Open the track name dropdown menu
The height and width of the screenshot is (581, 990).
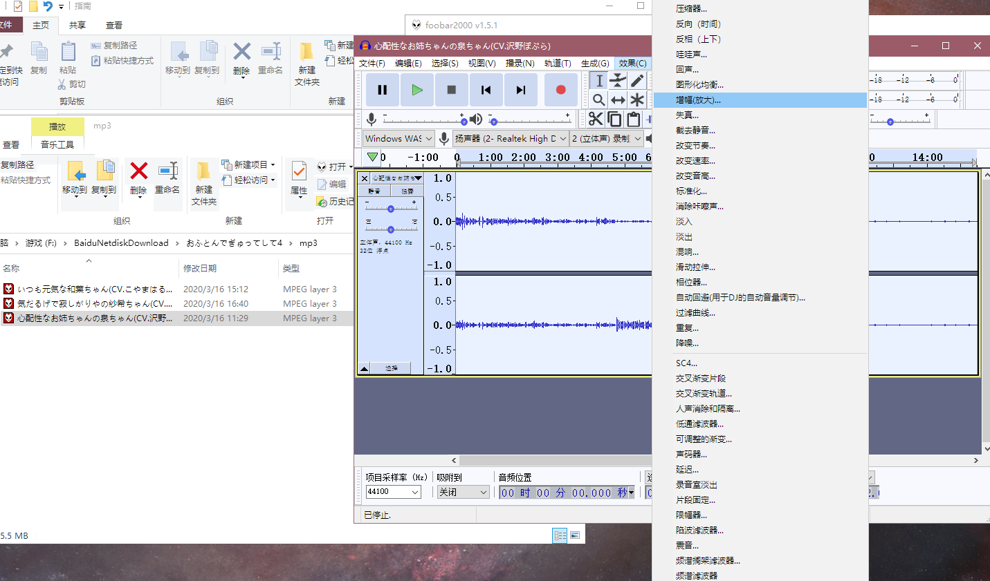pyautogui.click(x=397, y=178)
